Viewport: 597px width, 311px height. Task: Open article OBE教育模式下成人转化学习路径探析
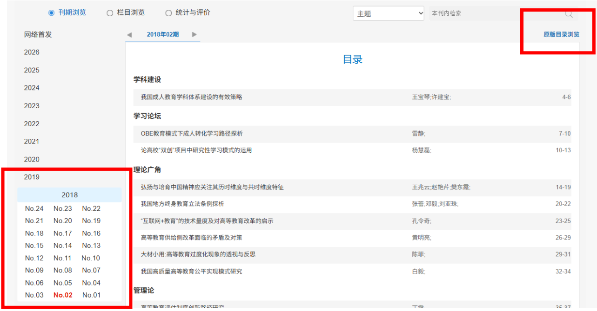pyautogui.click(x=191, y=134)
